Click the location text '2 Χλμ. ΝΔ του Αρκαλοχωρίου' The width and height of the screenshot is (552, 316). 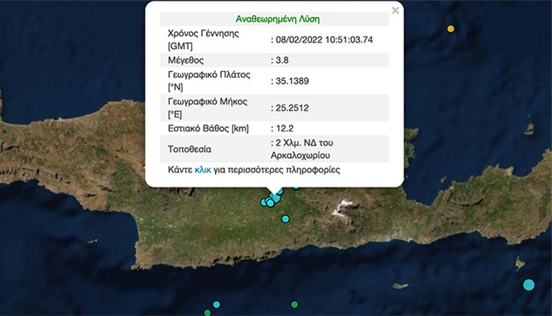click(302, 149)
